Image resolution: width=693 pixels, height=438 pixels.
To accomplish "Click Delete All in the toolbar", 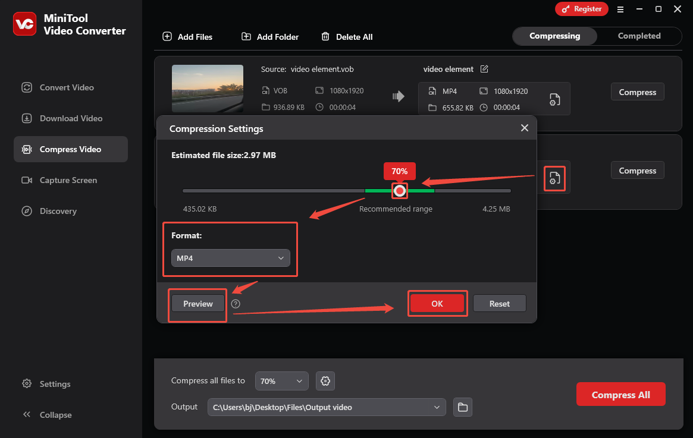I will pyautogui.click(x=347, y=37).
